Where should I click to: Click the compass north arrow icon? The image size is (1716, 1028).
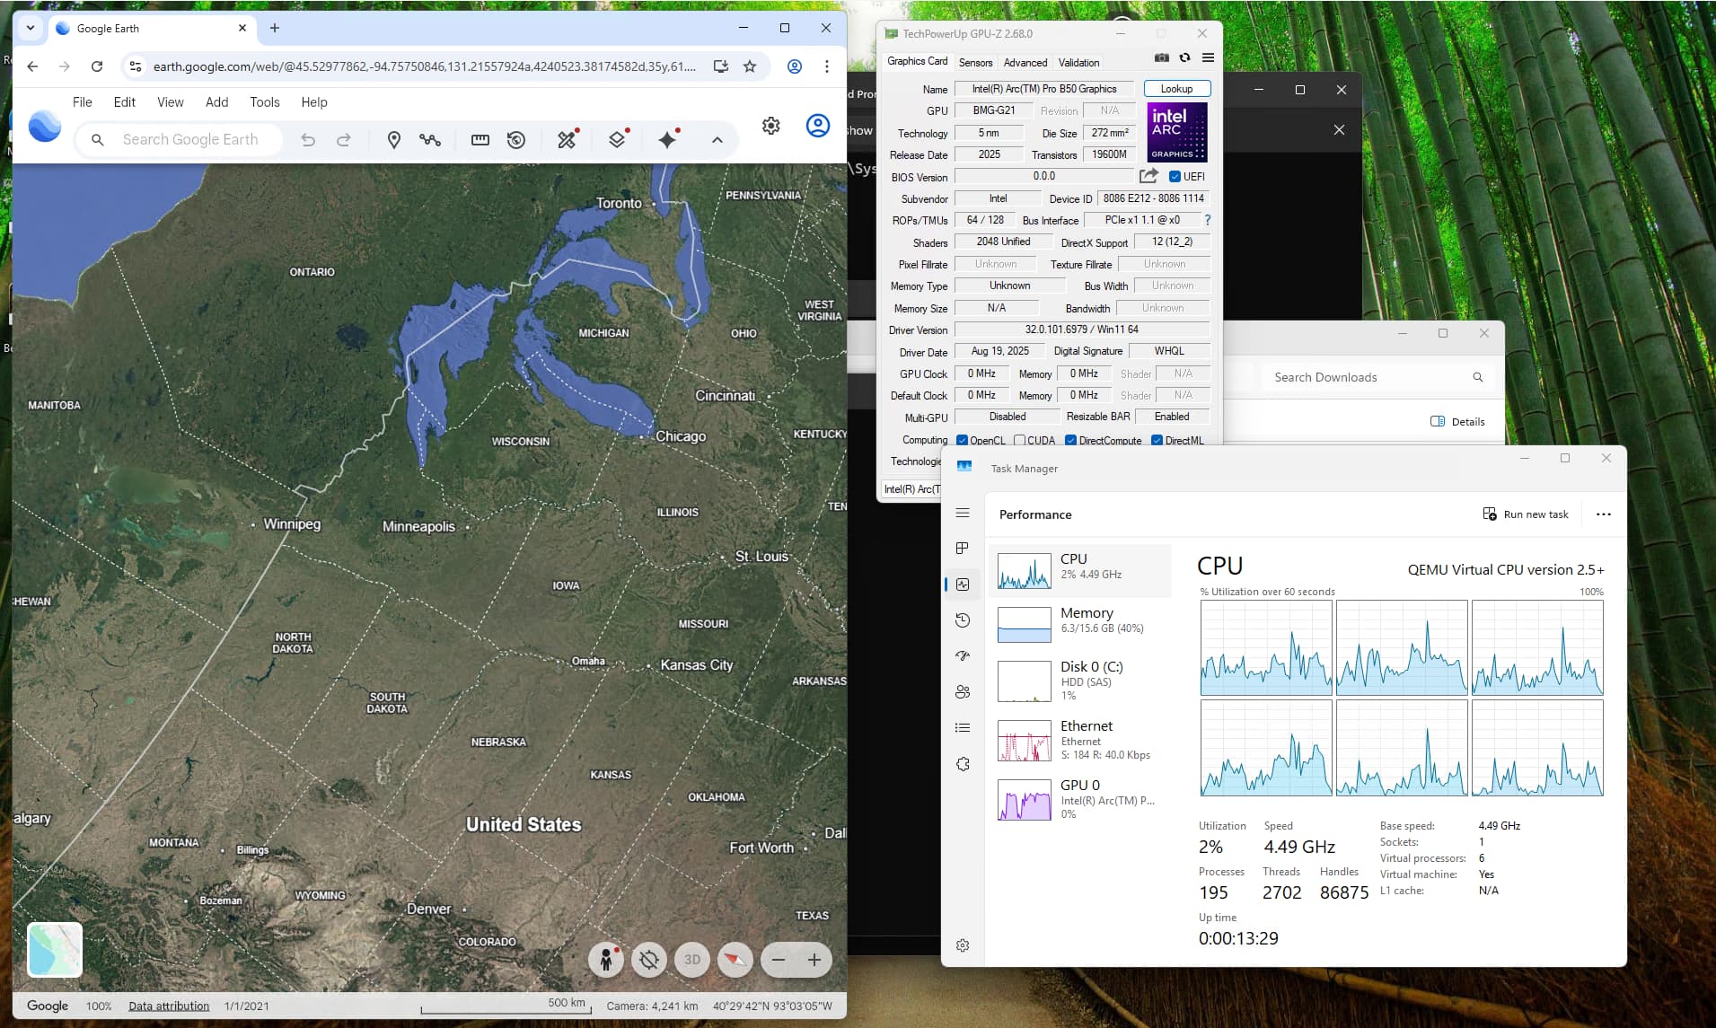pos(735,960)
